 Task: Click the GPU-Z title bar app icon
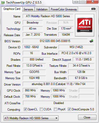[3, 3]
